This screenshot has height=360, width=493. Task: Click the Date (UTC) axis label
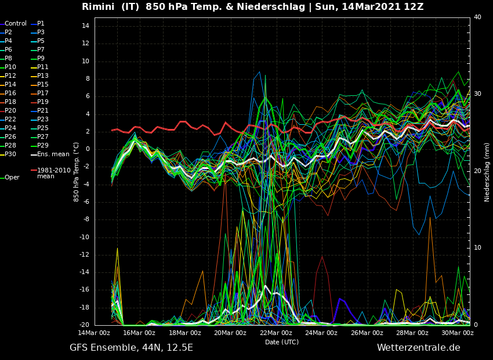click(x=282, y=342)
